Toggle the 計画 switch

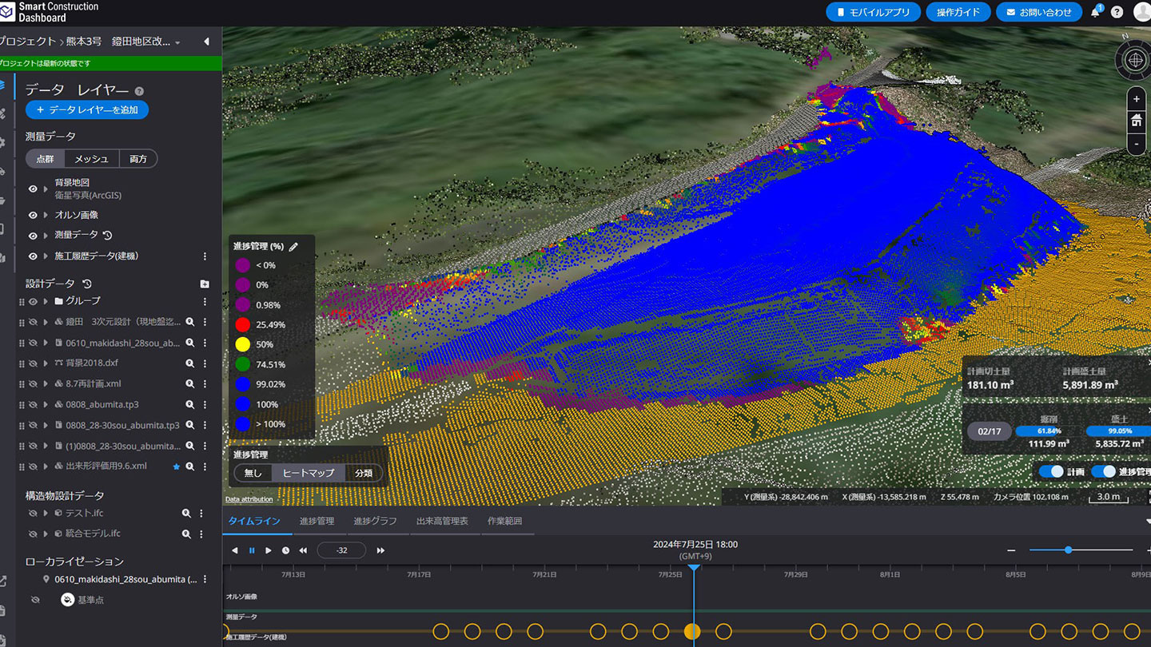[x=1051, y=471]
